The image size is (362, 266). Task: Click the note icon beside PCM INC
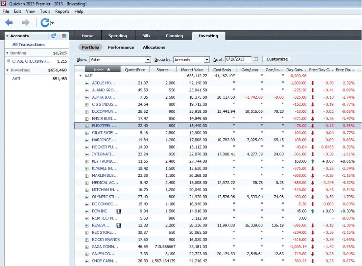(x=119, y=211)
